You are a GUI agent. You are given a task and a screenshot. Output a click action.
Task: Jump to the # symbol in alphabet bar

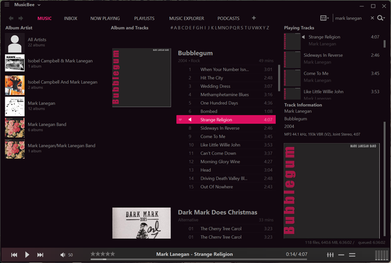pyautogui.click(x=172, y=28)
